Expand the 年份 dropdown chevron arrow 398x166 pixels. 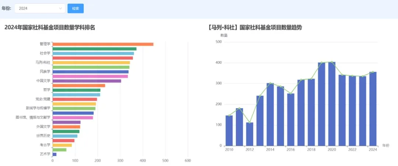[x=60, y=8]
